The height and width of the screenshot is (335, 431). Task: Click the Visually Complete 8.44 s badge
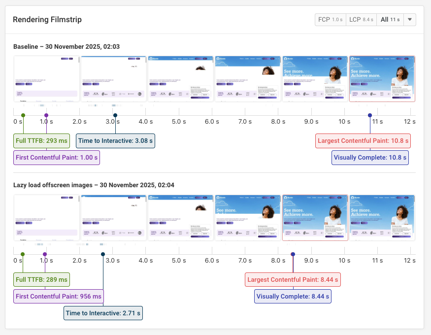(x=293, y=296)
